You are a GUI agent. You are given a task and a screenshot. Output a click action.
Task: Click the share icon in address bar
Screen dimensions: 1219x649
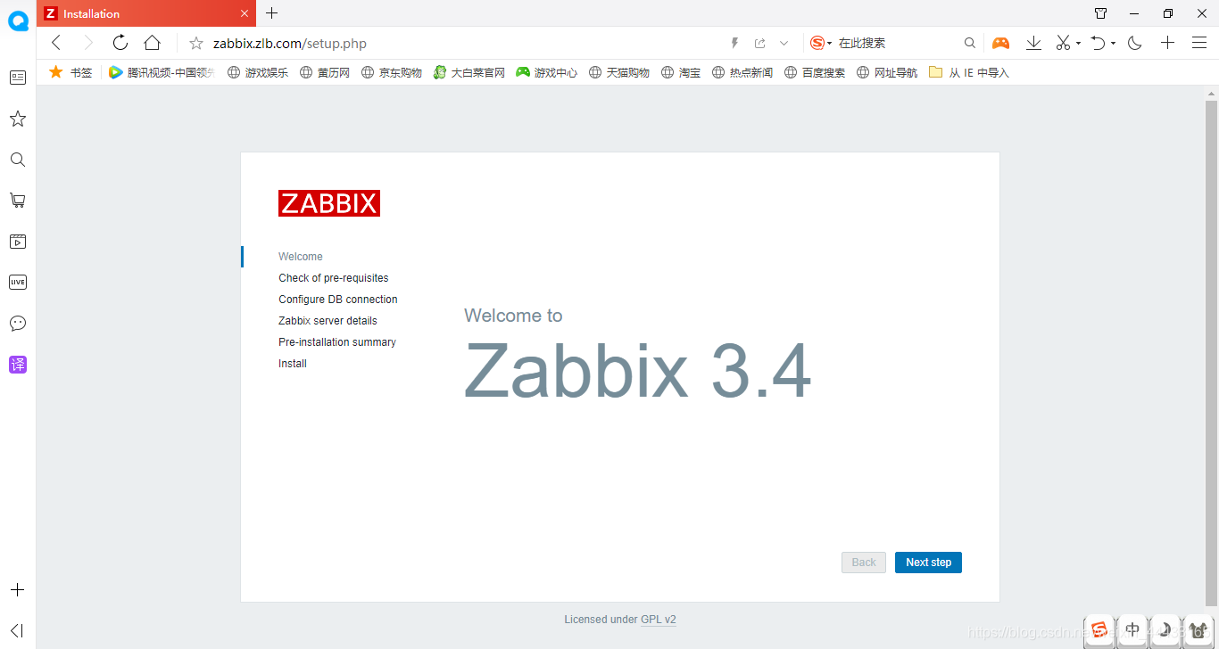pyautogui.click(x=760, y=43)
